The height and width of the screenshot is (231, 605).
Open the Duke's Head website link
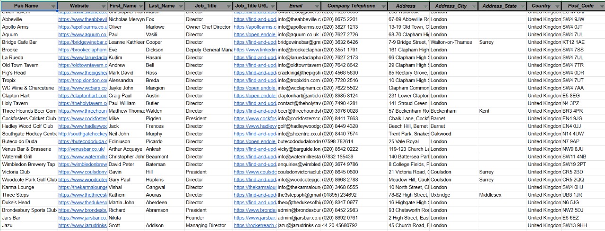pyautogui.click(x=83, y=202)
